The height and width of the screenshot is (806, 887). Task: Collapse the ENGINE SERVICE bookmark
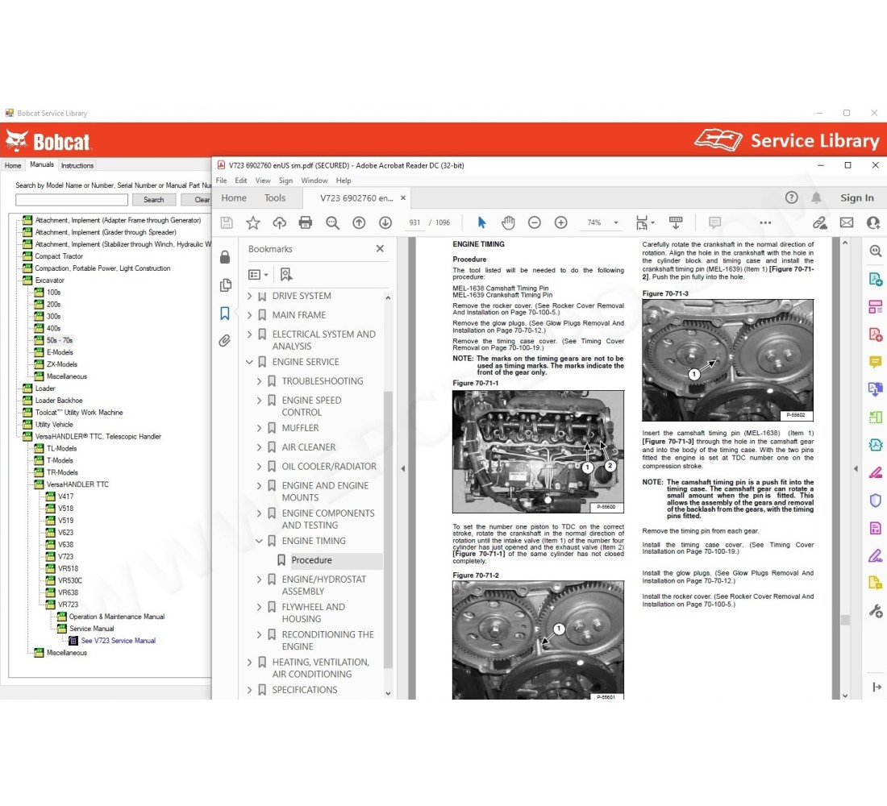(249, 362)
